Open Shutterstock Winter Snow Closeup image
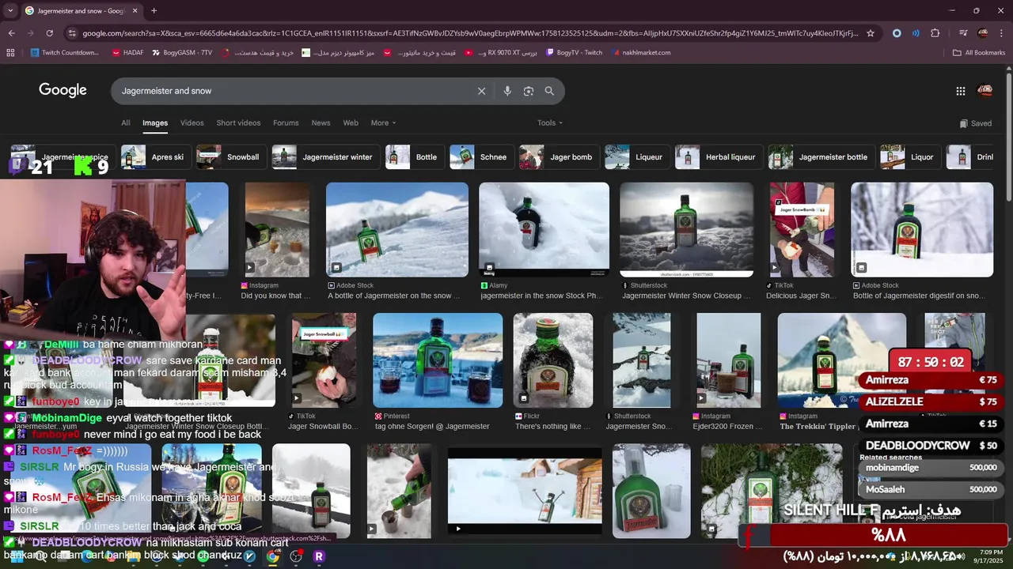Screen dimensions: 1013x569 687,229
